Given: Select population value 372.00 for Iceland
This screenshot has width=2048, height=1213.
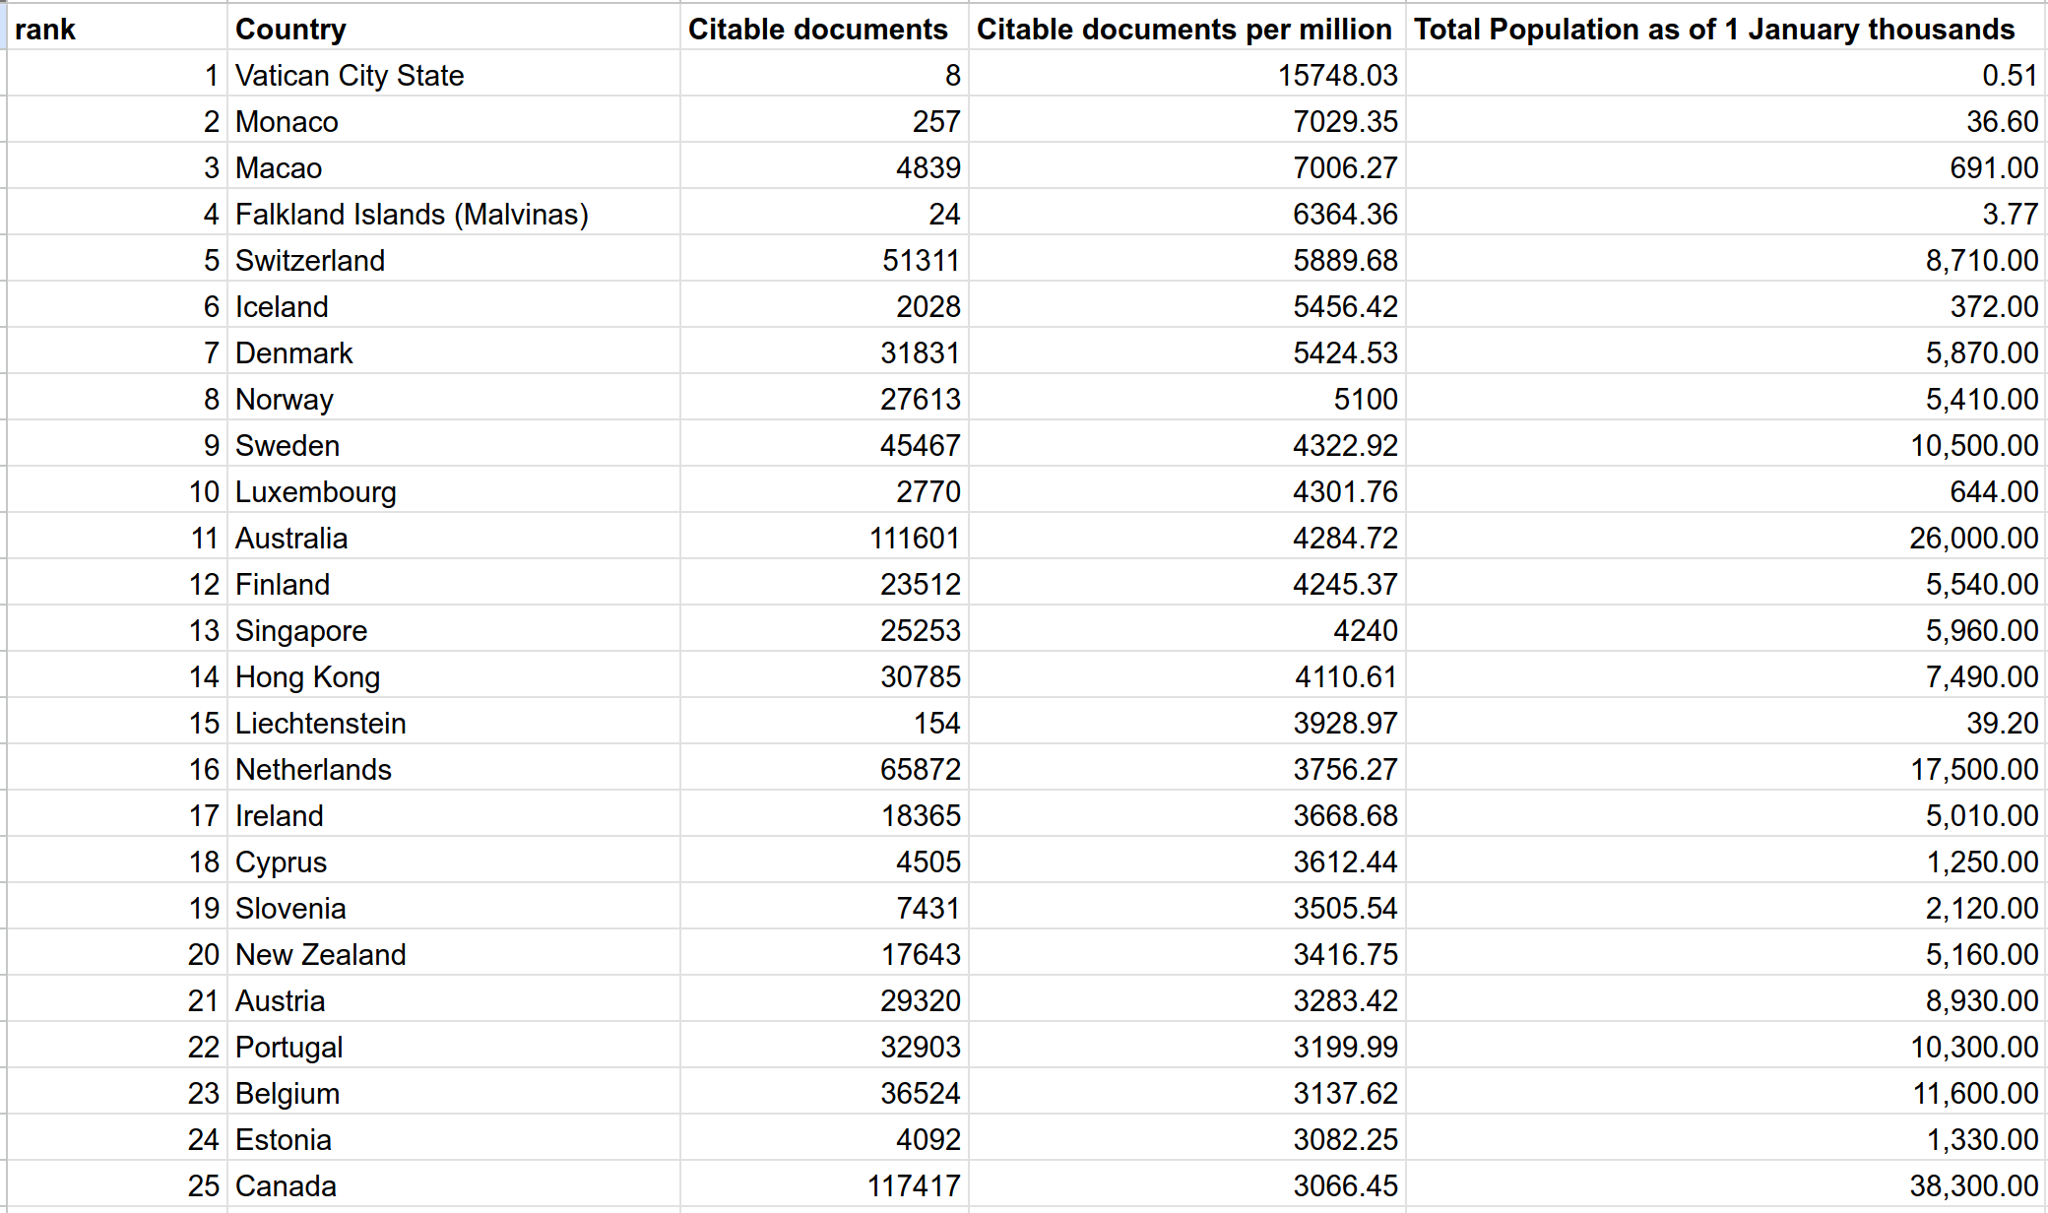Looking at the screenshot, I should coord(1726,305).
